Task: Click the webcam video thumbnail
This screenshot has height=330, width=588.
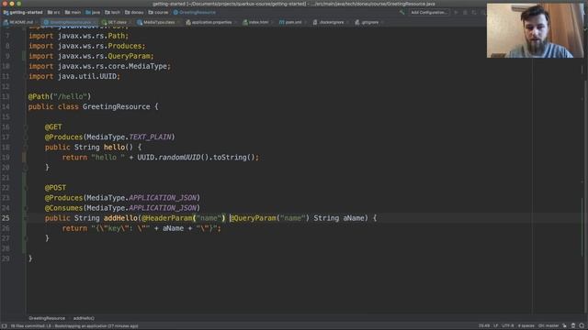Action: [535, 30]
